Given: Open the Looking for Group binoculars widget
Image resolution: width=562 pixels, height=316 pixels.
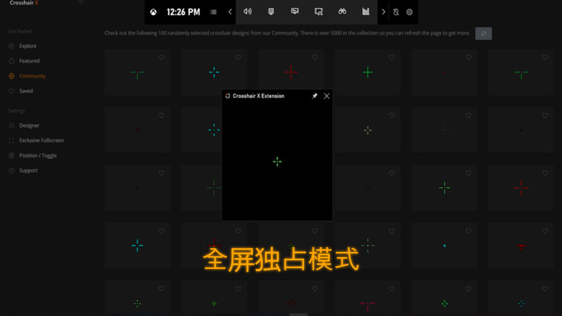Looking at the screenshot, I should [x=342, y=12].
